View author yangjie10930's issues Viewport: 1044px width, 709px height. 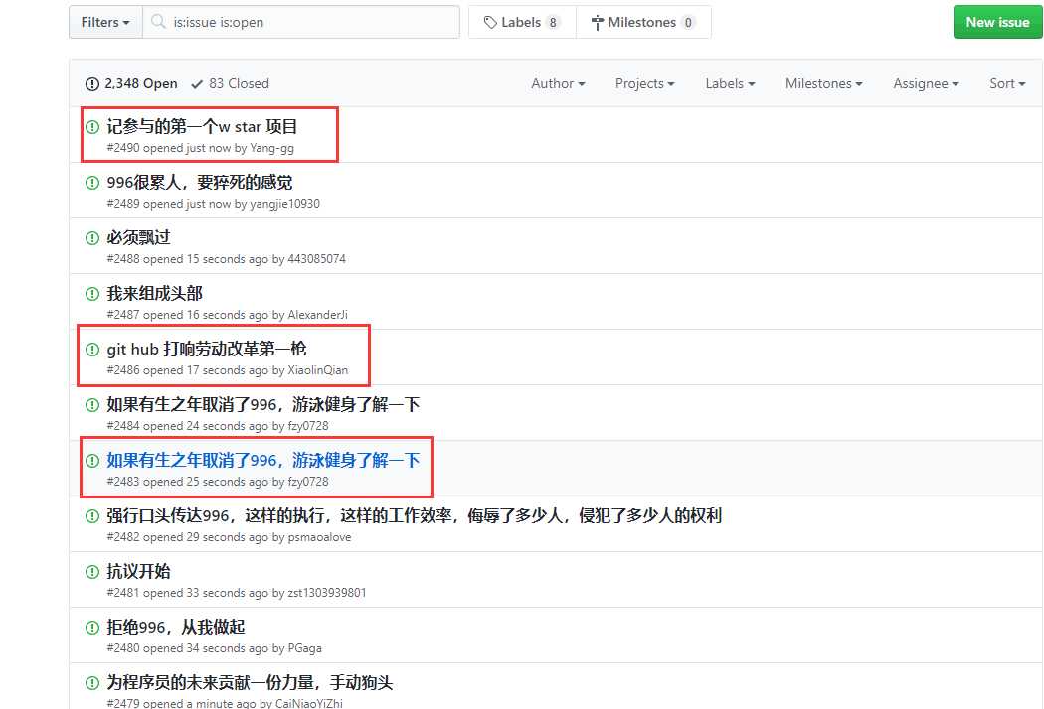284,204
